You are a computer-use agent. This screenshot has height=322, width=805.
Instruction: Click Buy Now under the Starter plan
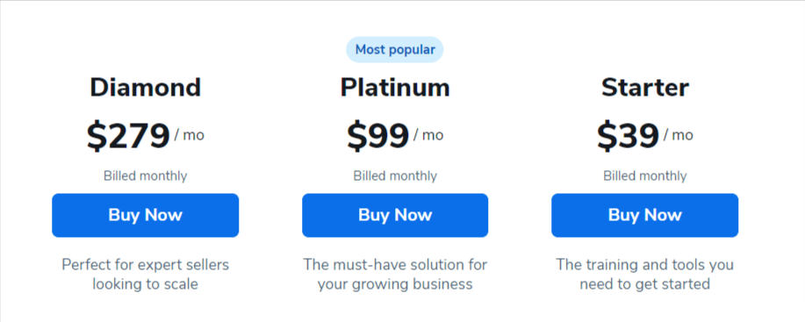(x=645, y=215)
